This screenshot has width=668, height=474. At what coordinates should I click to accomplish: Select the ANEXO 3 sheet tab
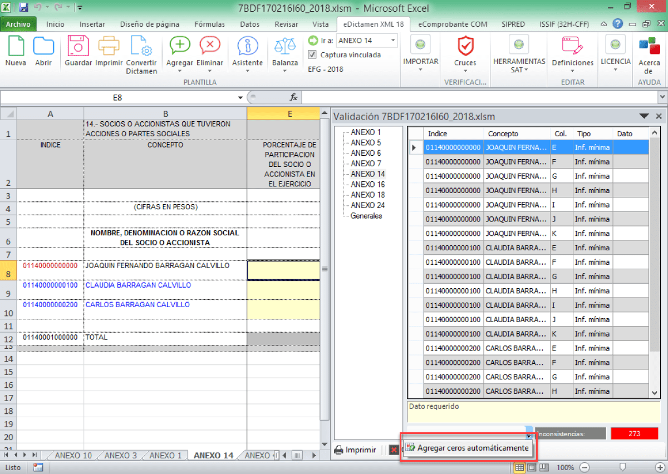pyautogui.click(x=120, y=455)
